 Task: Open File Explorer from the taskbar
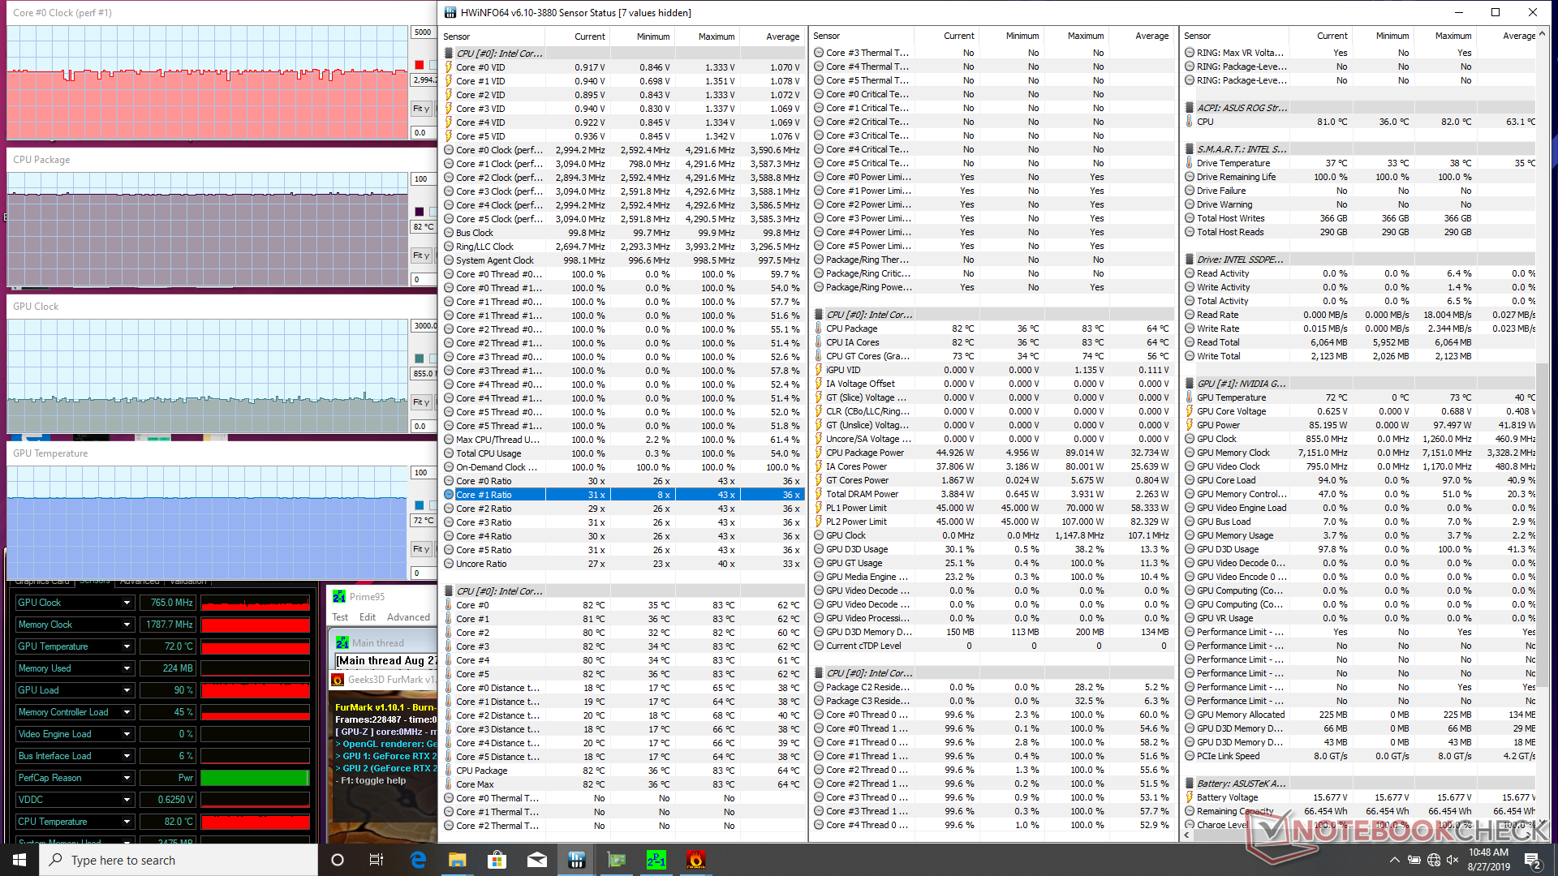coord(457,860)
